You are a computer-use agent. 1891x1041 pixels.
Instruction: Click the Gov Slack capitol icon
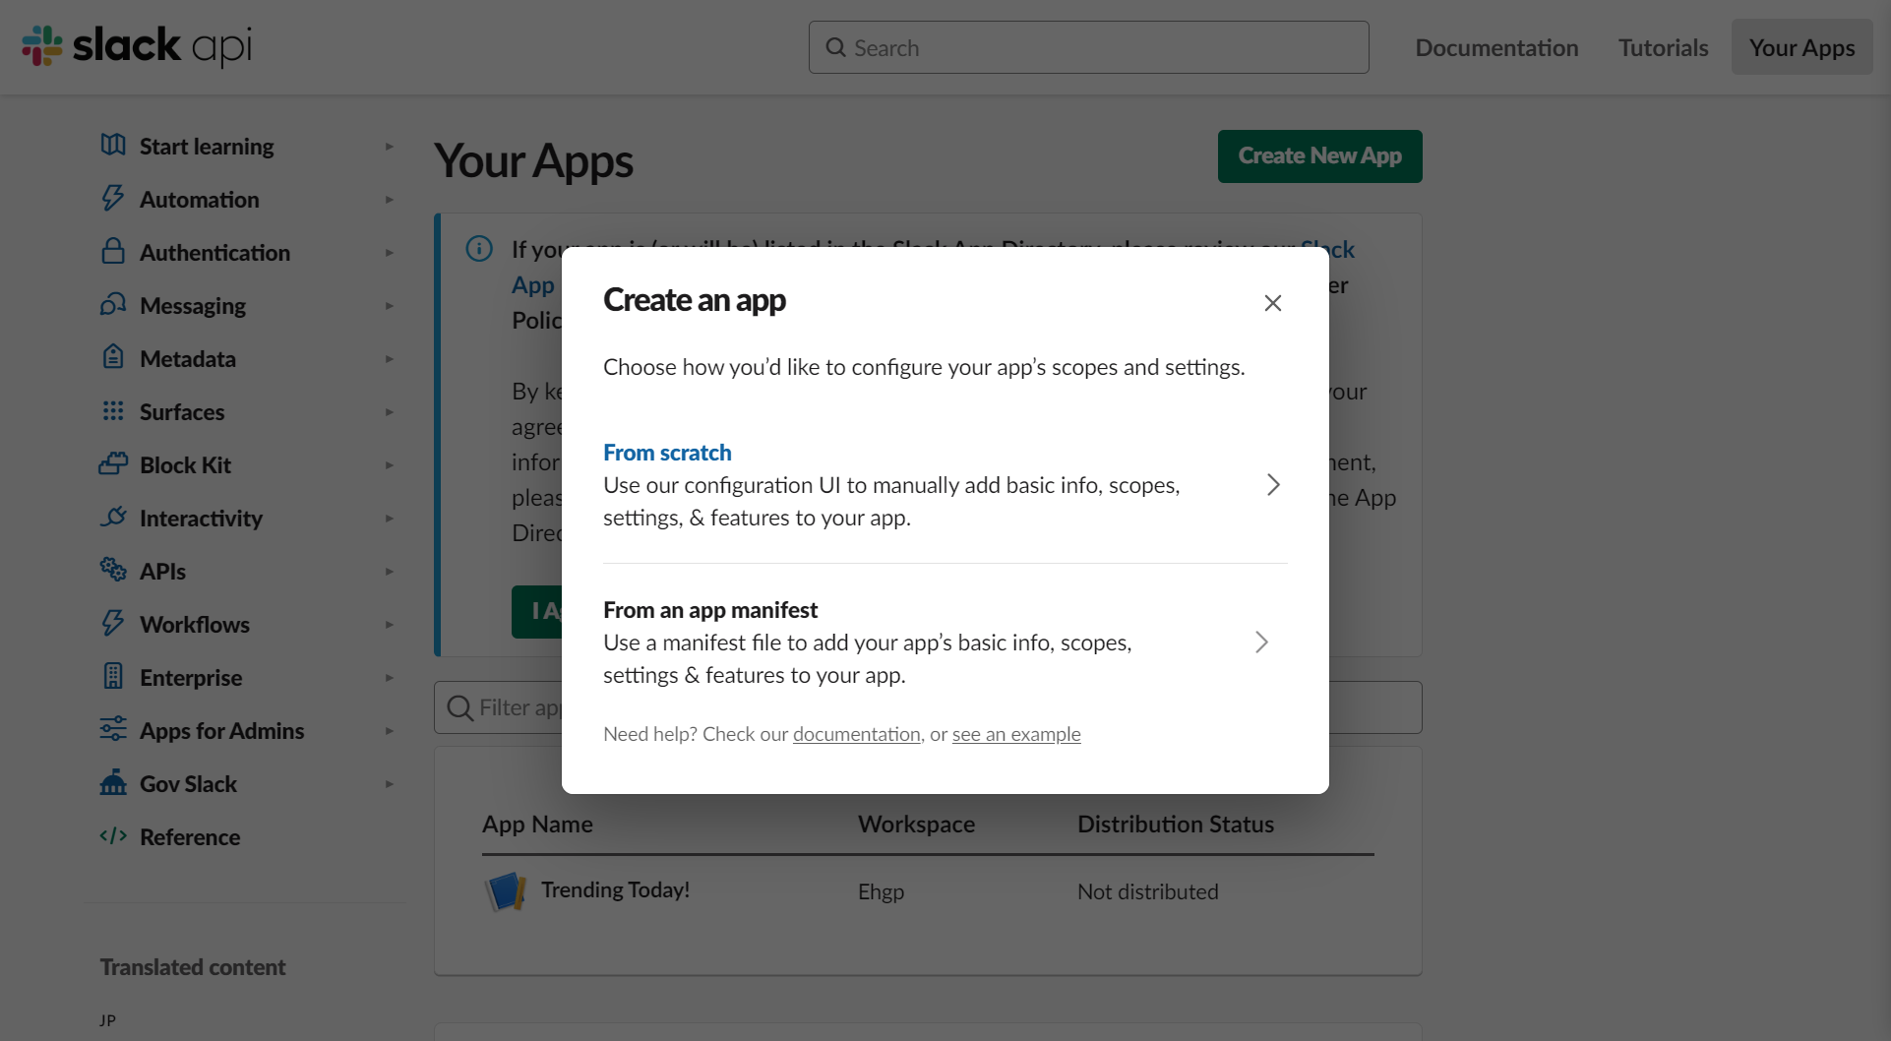[x=113, y=782]
